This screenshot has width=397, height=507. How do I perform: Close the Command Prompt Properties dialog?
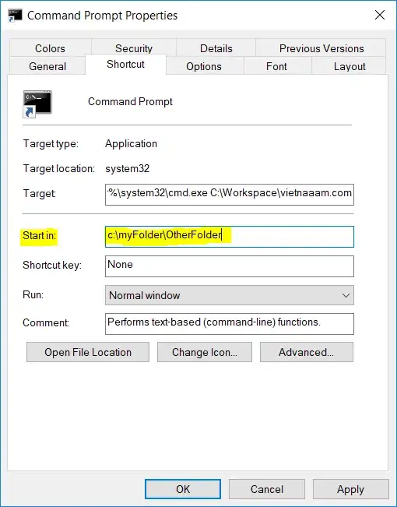coord(380,15)
